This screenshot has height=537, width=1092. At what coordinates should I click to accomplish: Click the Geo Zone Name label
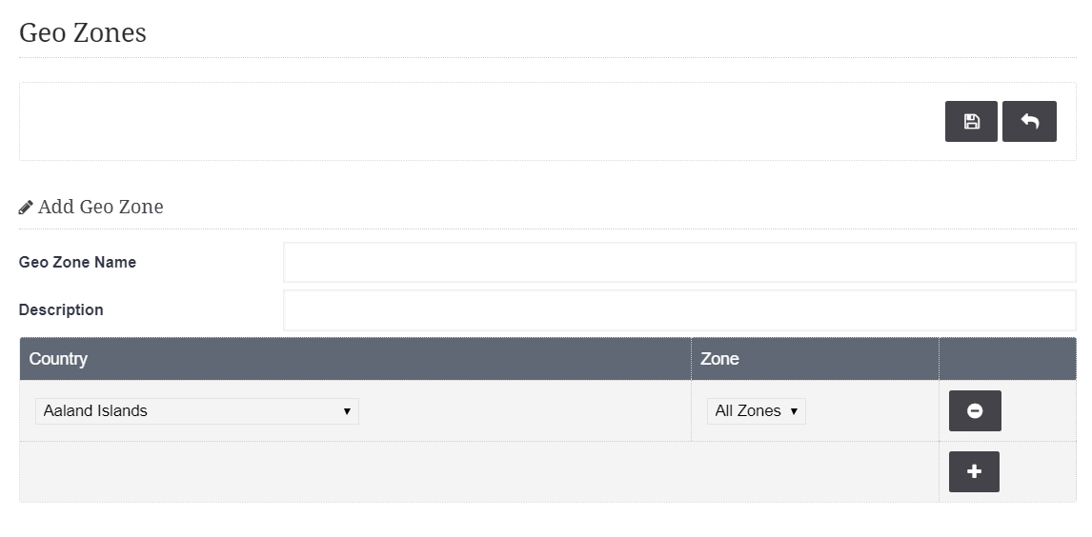[x=77, y=262]
